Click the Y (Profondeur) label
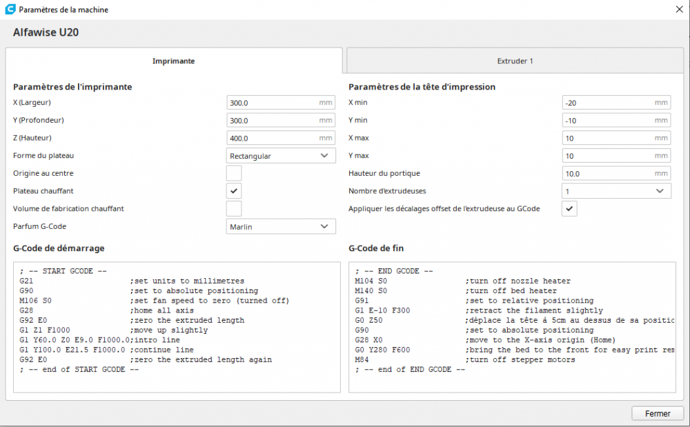The width and height of the screenshot is (690, 427). pos(39,120)
